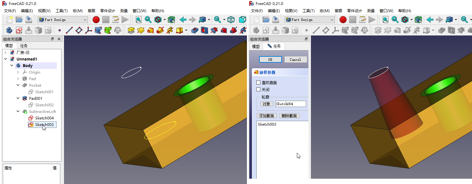Enable the 直纹曲面 checkbox
The height and width of the screenshot is (184, 472).
click(258, 83)
